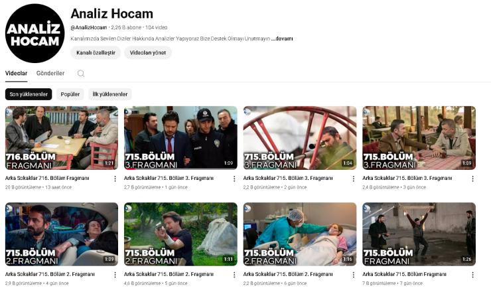This screenshot has height=296, width=491.
Task: Click the 1:26 duration badge
Action: pyautogui.click(x=466, y=259)
